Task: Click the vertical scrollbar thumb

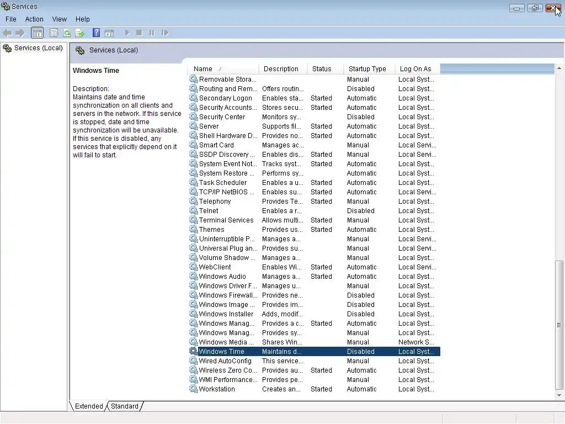Action: [559, 325]
